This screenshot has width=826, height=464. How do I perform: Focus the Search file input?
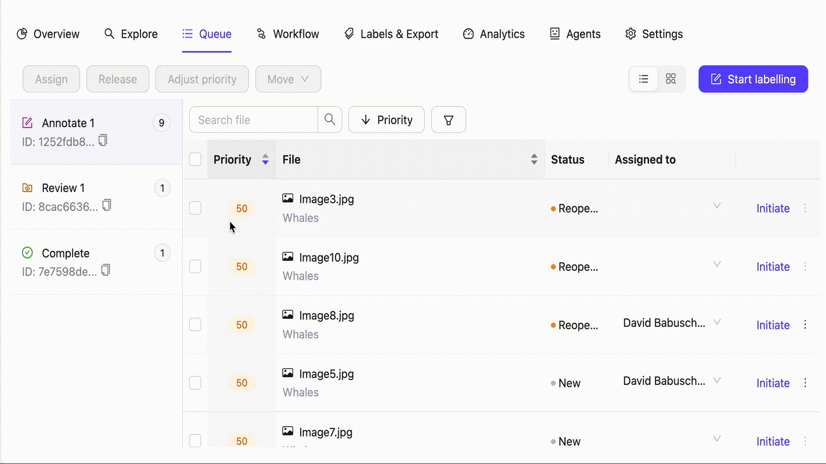[254, 120]
